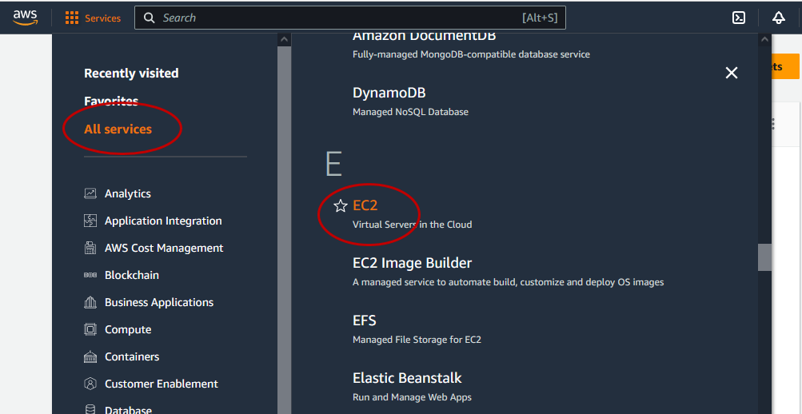The image size is (802, 414).
Task: Open the Services grid menu
Action: click(x=72, y=18)
